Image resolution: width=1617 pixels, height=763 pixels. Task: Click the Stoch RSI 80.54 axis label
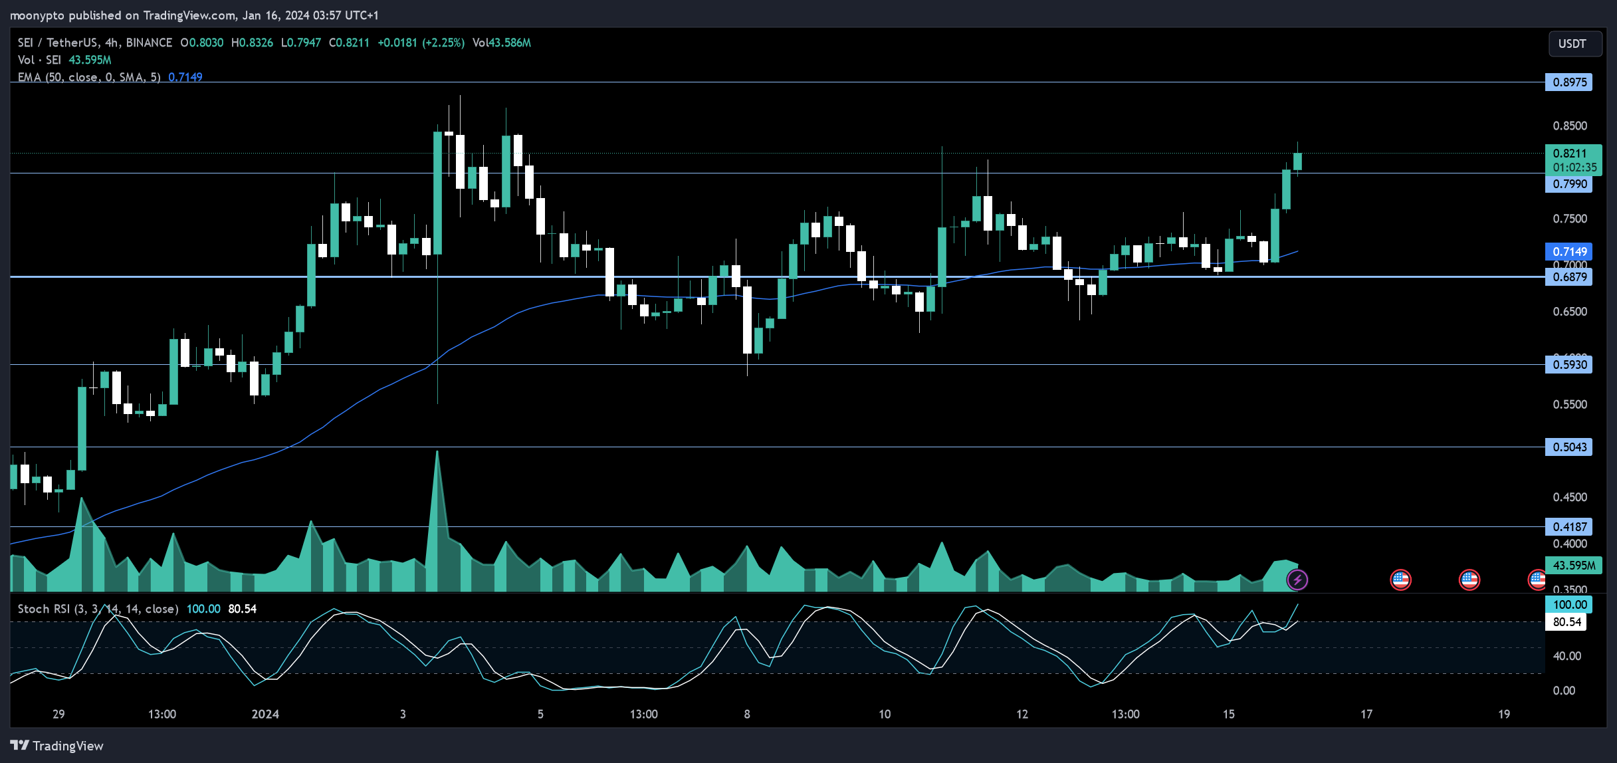click(x=1566, y=622)
